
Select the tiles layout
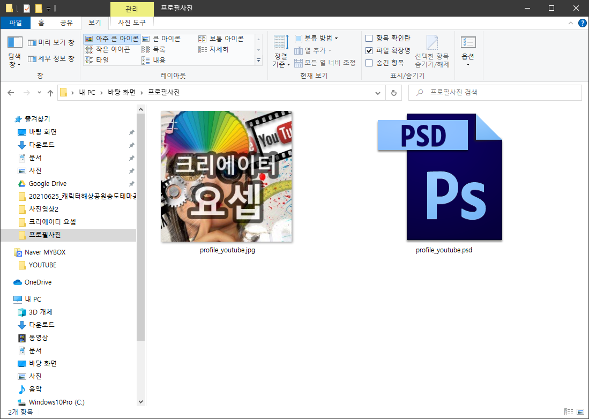[97, 60]
